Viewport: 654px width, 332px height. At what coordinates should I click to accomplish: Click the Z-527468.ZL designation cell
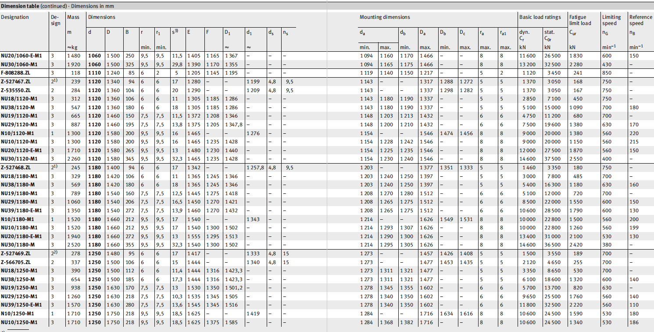click(16, 168)
